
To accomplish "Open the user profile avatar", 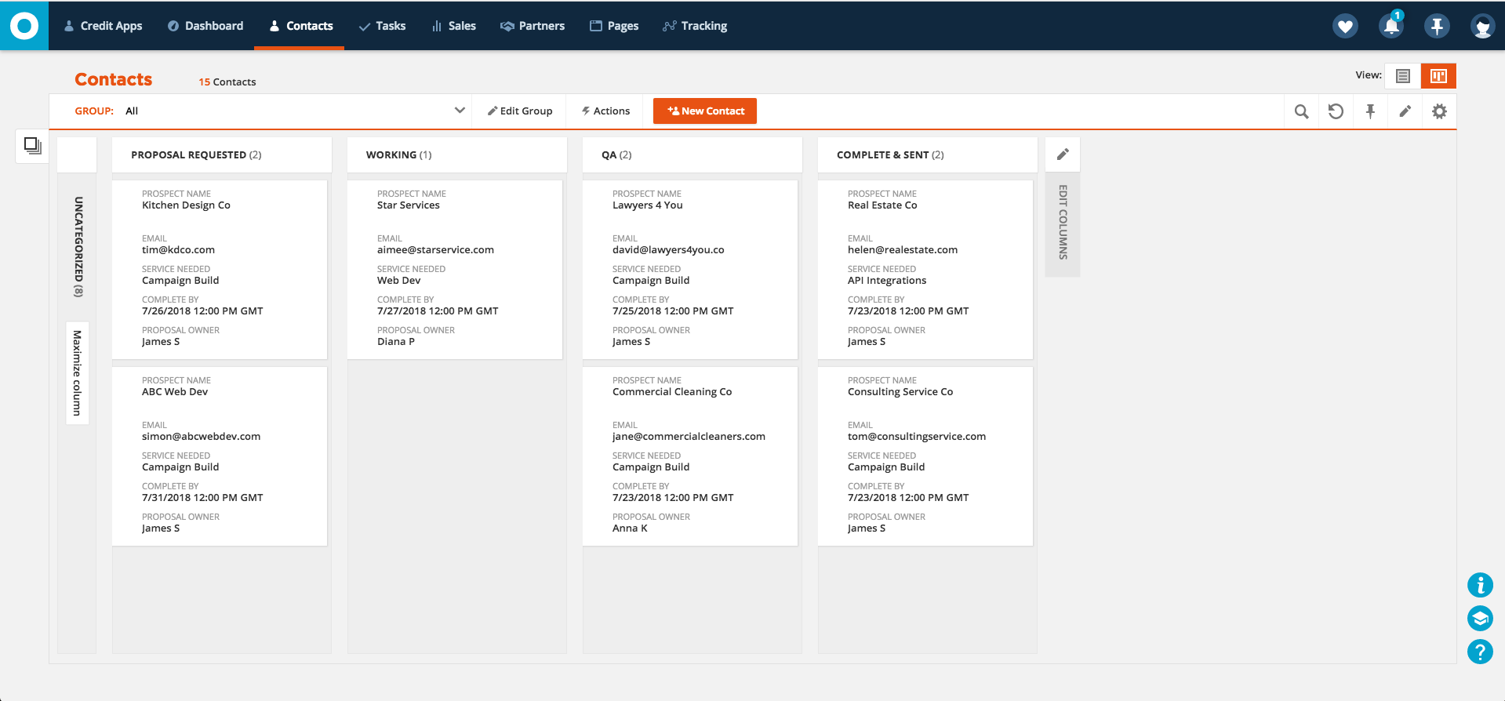I will click(1482, 26).
